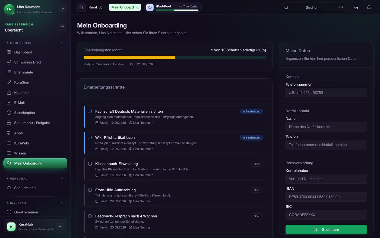380x238 pixels.
Task: Mark Klassenbuch-Einweisung step circle as done
Action: (x=90, y=164)
